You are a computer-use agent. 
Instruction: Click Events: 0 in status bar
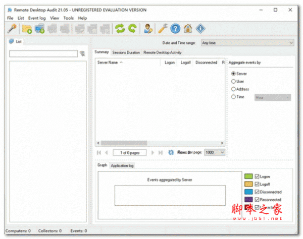[79, 231]
